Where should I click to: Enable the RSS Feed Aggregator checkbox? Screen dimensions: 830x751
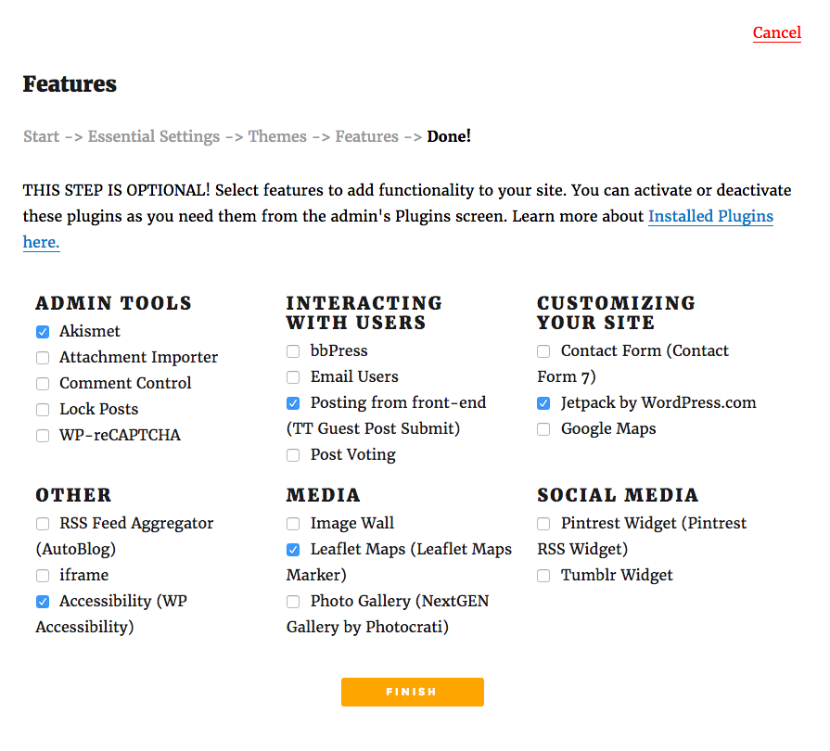(43, 524)
